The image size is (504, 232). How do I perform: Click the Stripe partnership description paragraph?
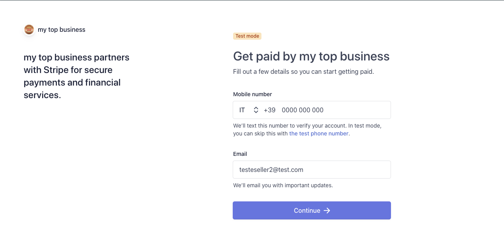point(77,76)
